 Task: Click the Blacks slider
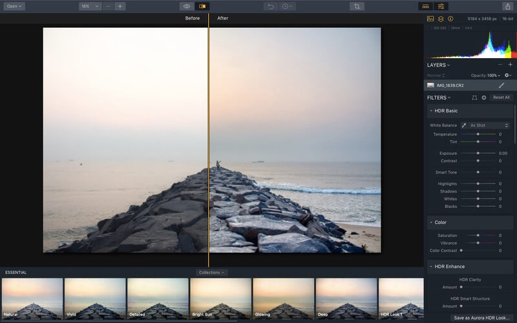pos(478,206)
